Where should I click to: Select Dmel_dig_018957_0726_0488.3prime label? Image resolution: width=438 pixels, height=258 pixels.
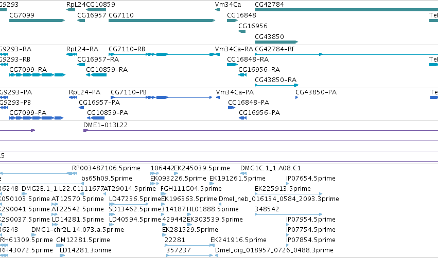274,250
